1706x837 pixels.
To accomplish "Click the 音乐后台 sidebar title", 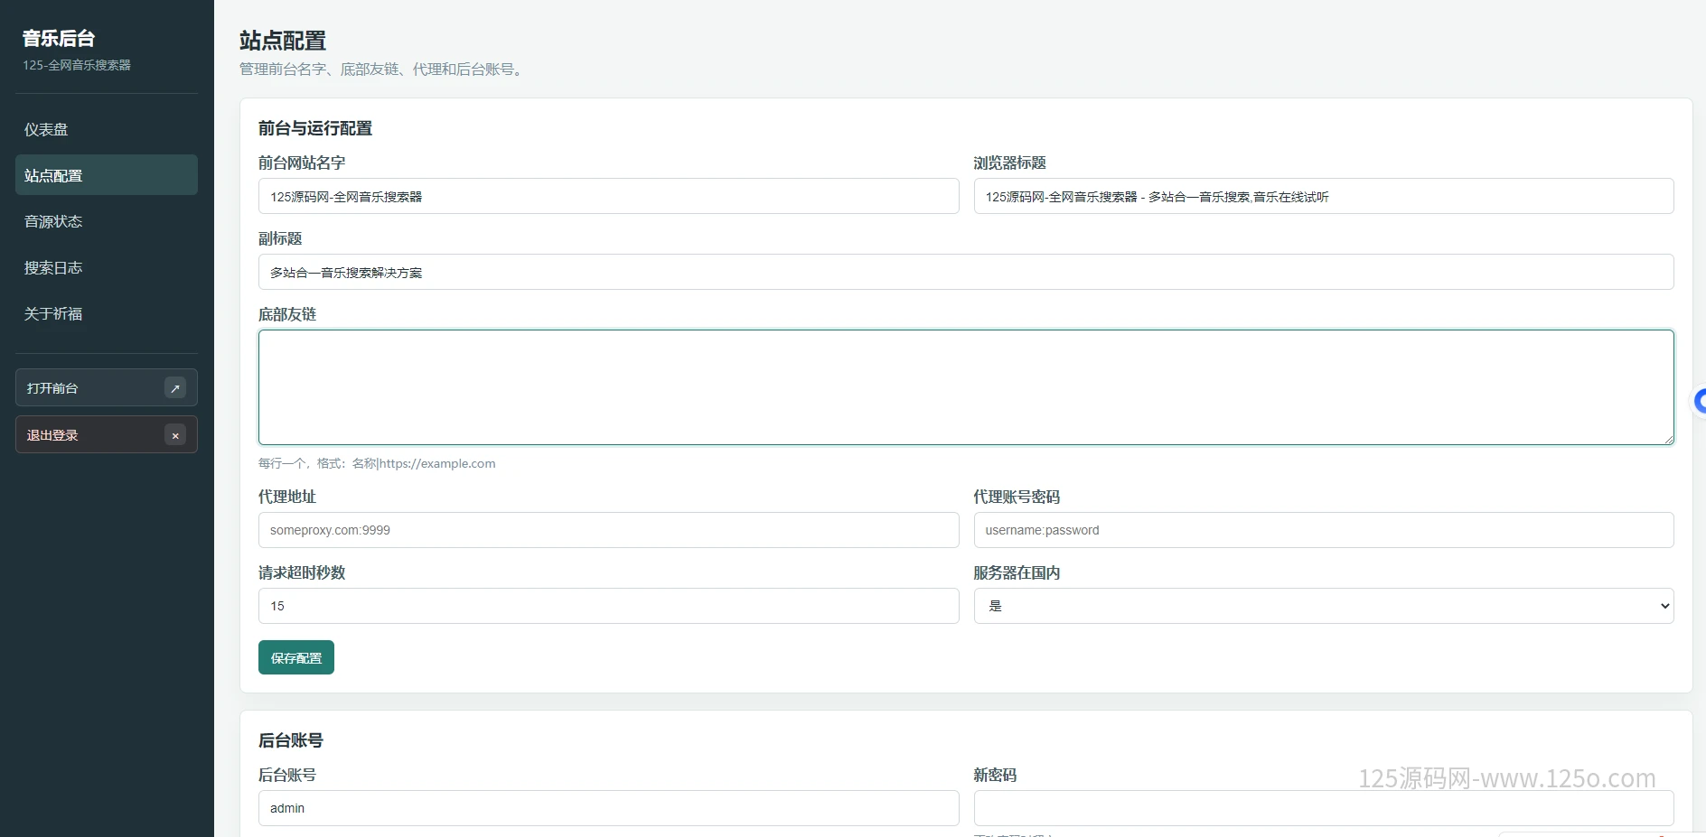I will [59, 38].
